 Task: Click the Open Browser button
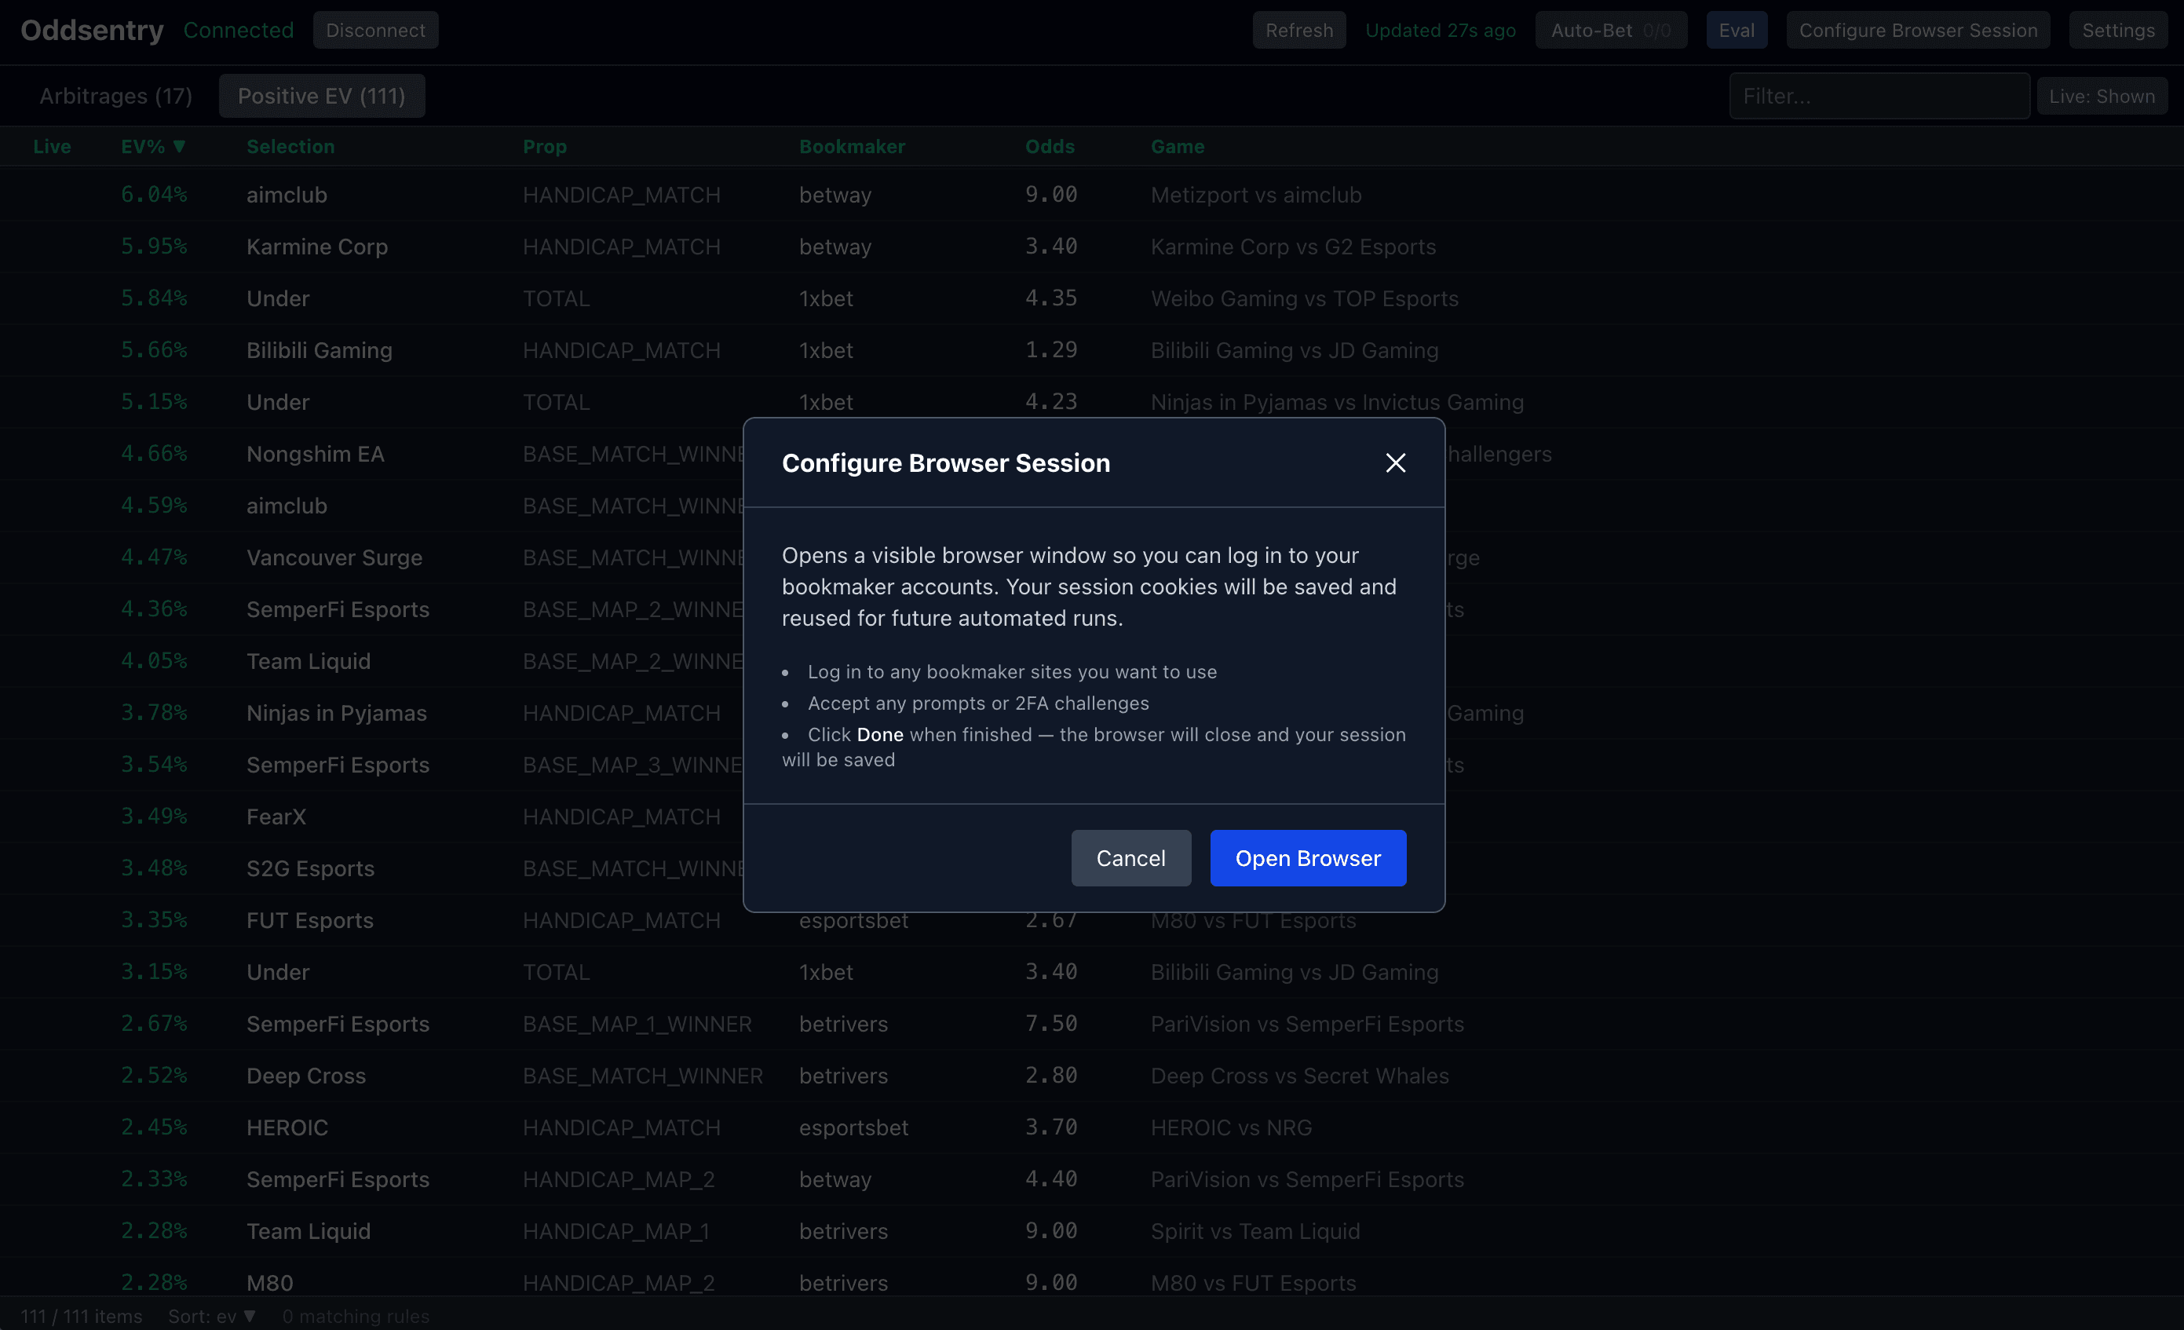coord(1307,857)
